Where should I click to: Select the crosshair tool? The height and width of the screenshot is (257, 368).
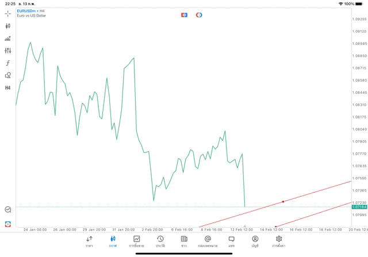click(x=8, y=13)
